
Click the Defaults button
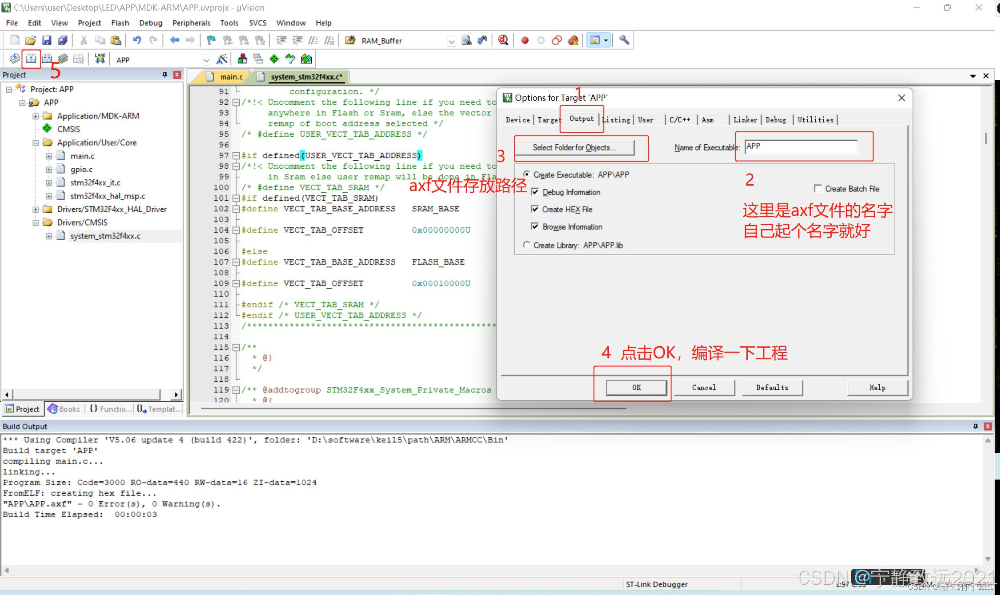(772, 388)
